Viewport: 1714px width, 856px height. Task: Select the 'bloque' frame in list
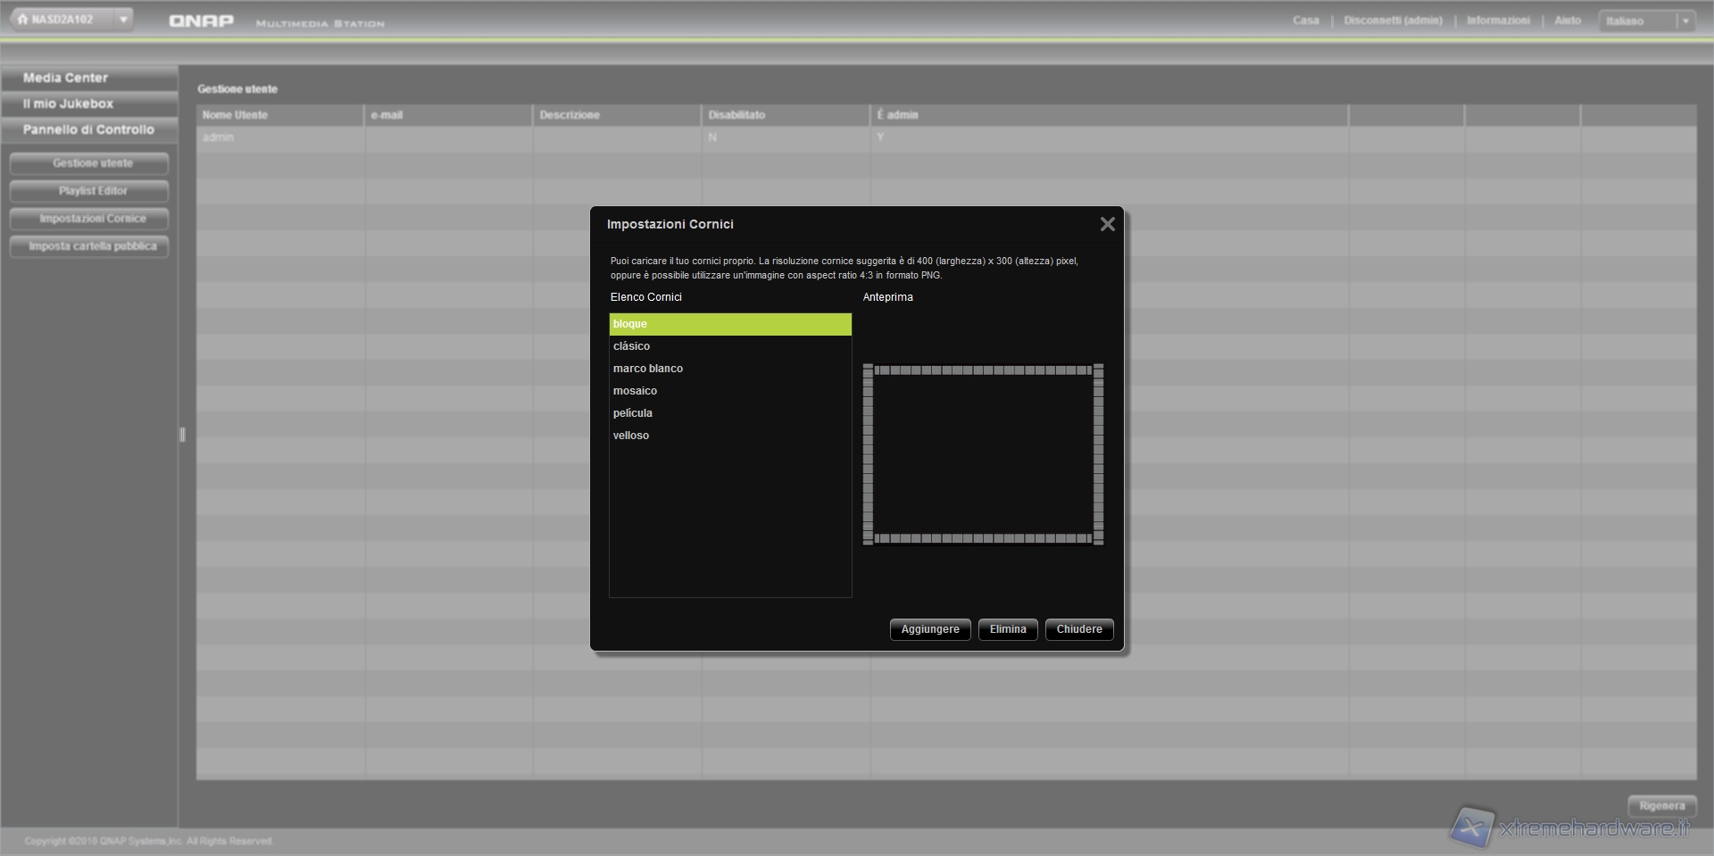729,324
